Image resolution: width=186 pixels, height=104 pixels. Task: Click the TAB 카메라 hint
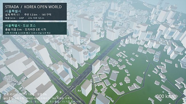click(57, 98)
